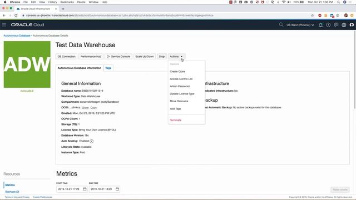The height and width of the screenshot is (200, 356).
Task: Click the Wi-Fi icon in macOS menu bar
Action: (x=284, y=2)
